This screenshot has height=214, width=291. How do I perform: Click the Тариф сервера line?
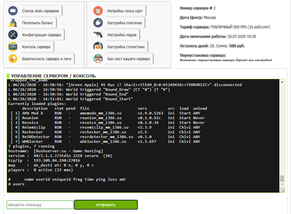click(225, 27)
